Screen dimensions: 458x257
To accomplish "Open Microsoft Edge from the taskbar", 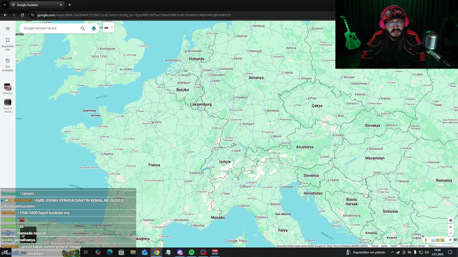I will coord(109,252).
